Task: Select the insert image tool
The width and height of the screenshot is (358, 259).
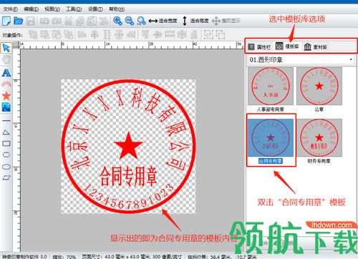Action: click(6, 107)
